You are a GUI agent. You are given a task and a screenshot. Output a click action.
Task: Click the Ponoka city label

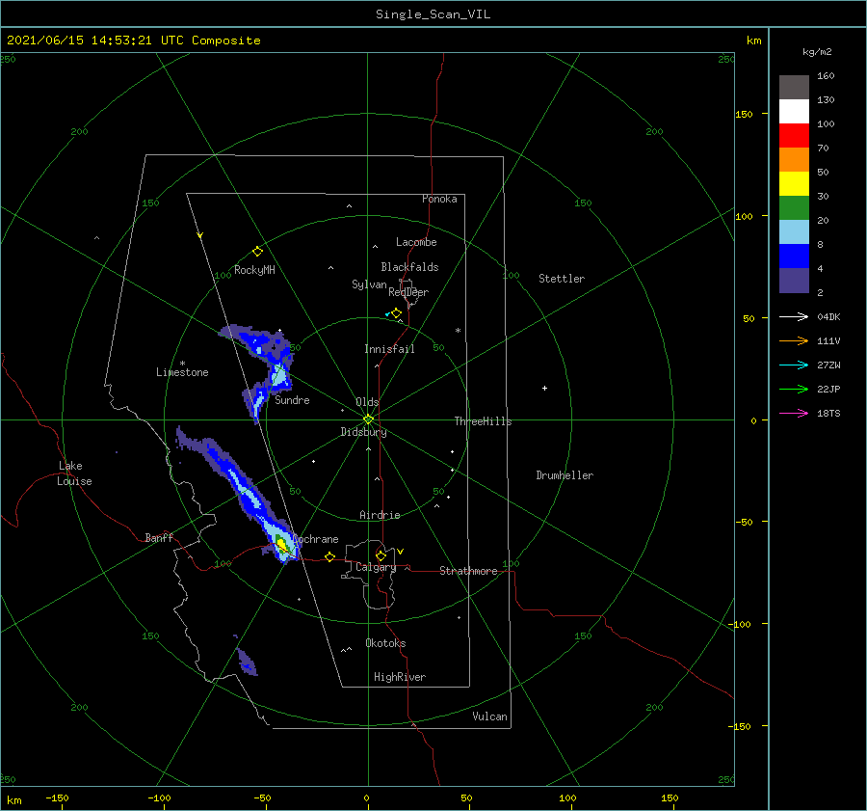(x=439, y=199)
